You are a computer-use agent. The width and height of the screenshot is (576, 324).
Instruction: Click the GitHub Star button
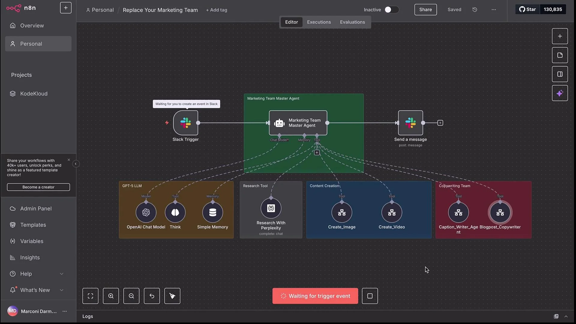pyautogui.click(x=527, y=9)
